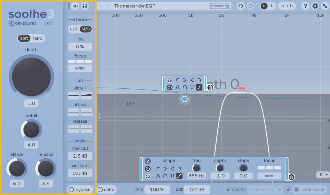The height and width of the screenshot is (195, 330).
Task: Select high cut shape in band 2 panel
Action: pyautogui.click(x=179, y=169)
